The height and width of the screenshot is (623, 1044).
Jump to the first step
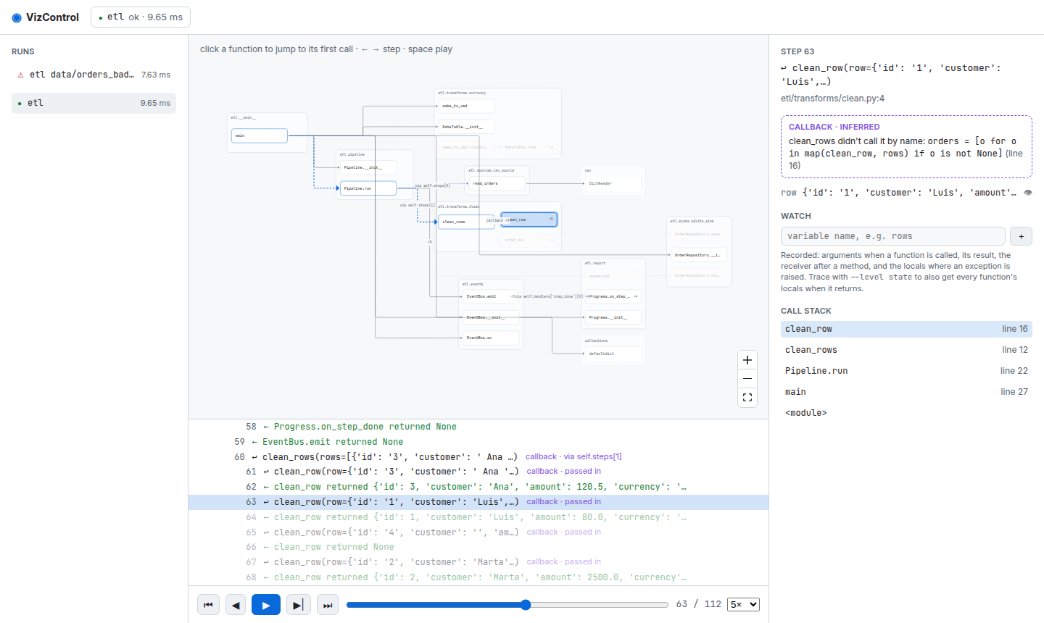point(208,604)
